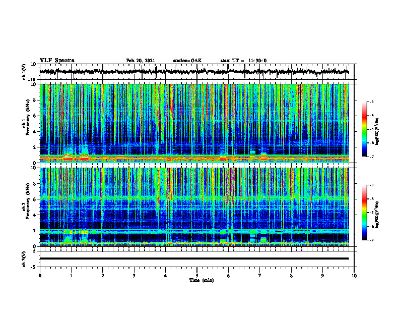Image resolution: width=399 pixels, height=309 pixels.
Task: Click the ch.2 spectrogram color scale bar
Action: 365,213
